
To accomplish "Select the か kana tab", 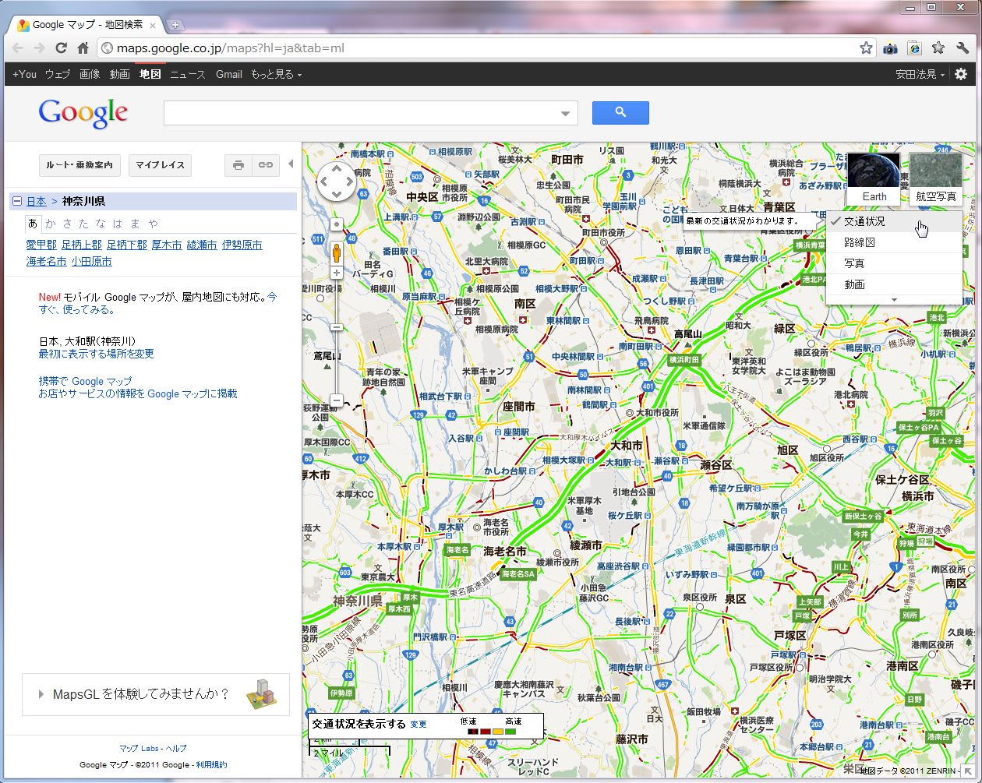I will click(51, 224).
